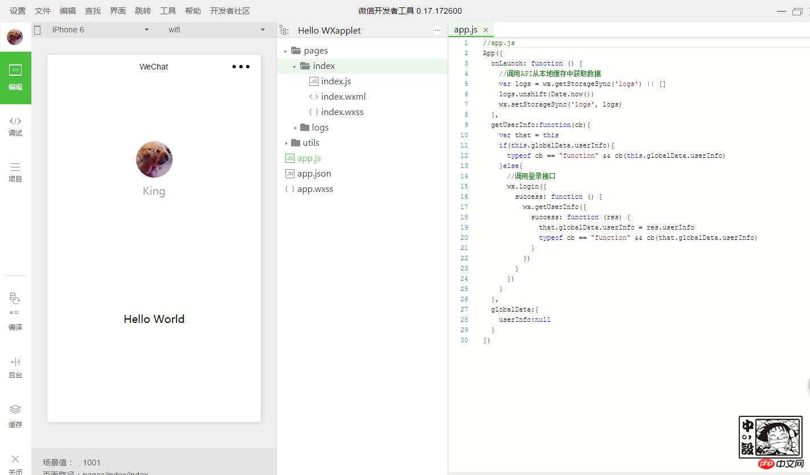Switch to the 调试 (Debug) sidebar panel
The width and height of the screenshot is (810, 475).
coord(15,126)
